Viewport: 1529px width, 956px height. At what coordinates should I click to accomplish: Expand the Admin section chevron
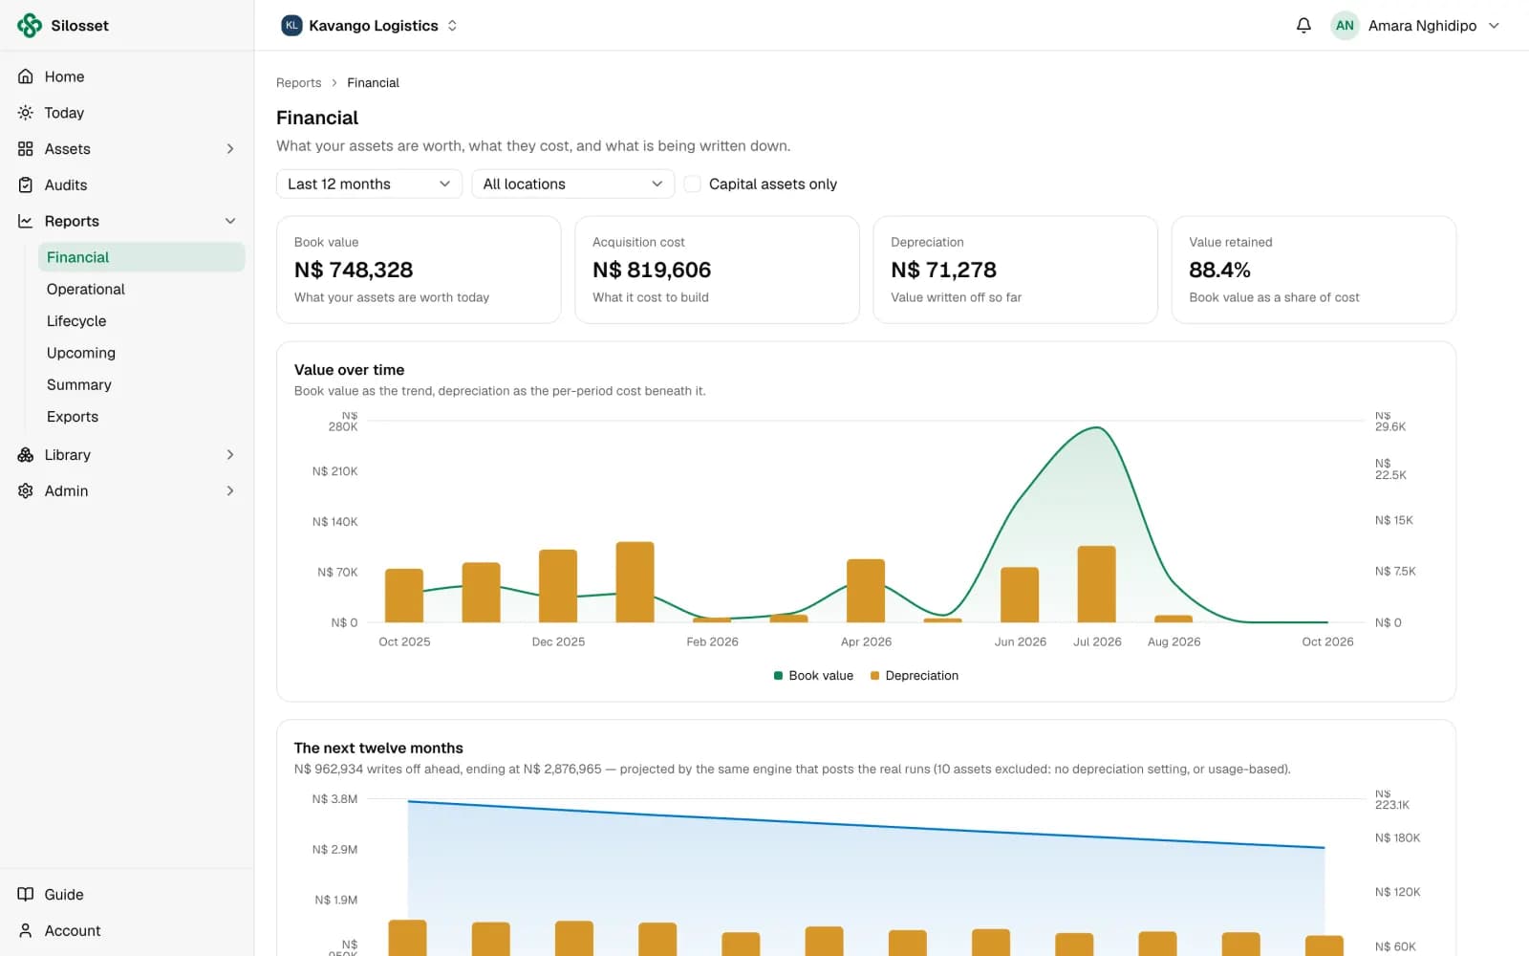pos(230,491)
